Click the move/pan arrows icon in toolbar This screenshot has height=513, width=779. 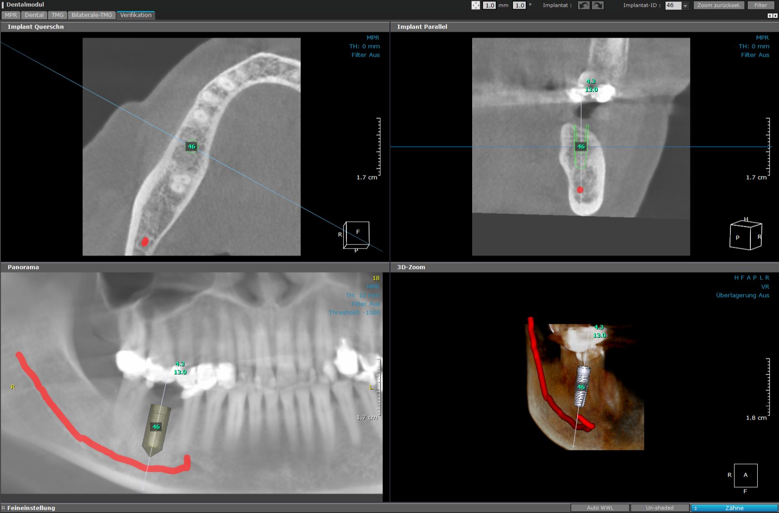pos(475,5)
